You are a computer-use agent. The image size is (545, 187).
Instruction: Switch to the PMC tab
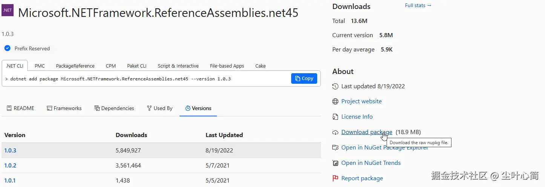point(40,66)
